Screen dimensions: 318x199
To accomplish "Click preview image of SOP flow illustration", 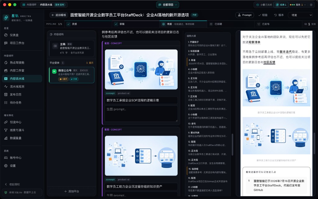I will point(276,87).
